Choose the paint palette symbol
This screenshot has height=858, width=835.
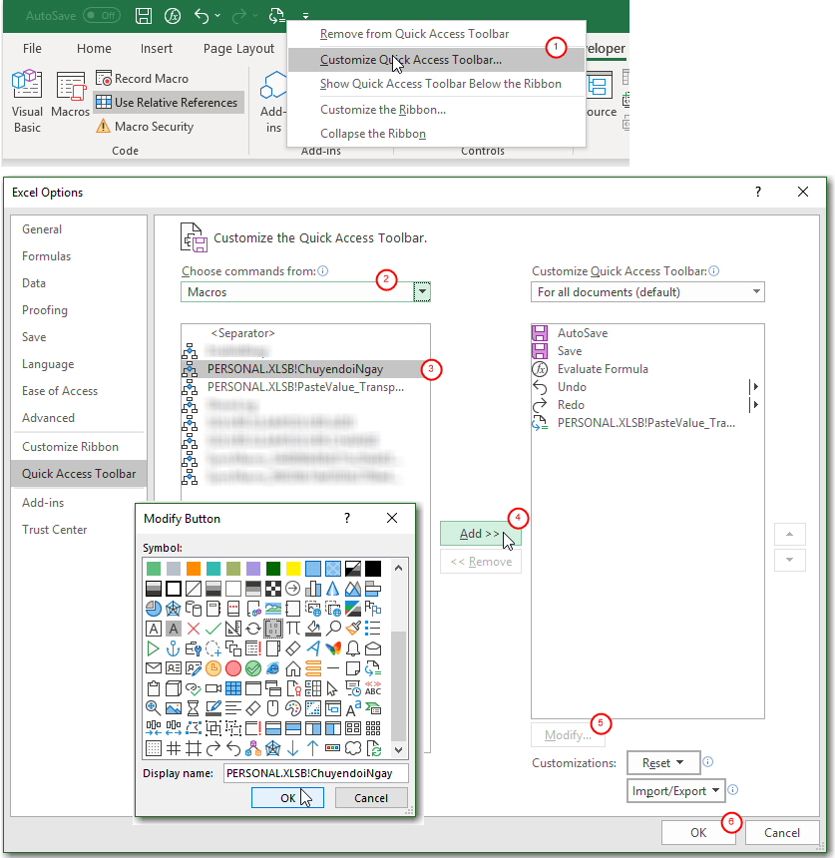coord(292,708)
